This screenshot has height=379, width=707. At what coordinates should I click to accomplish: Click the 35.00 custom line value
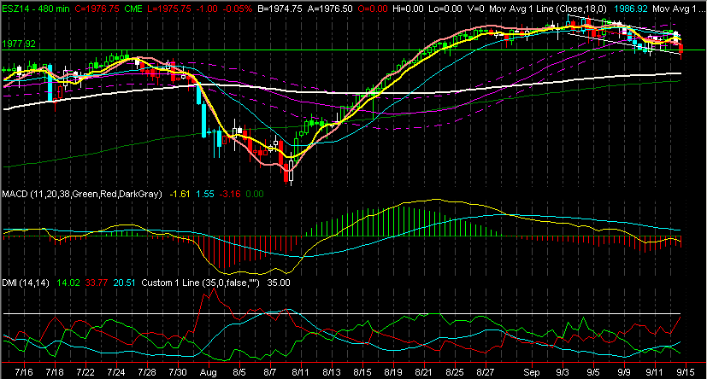tap(279, 283)
